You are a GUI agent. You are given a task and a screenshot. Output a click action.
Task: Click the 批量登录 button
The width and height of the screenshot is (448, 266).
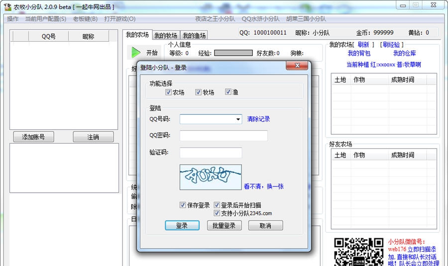224,225
